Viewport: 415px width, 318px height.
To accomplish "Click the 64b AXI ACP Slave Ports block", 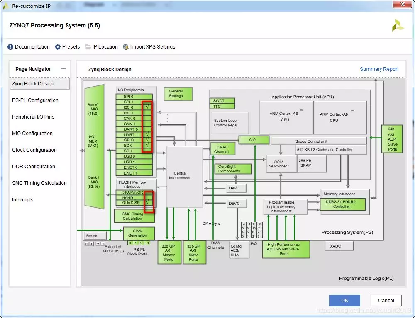I will [x=392, y=139].
